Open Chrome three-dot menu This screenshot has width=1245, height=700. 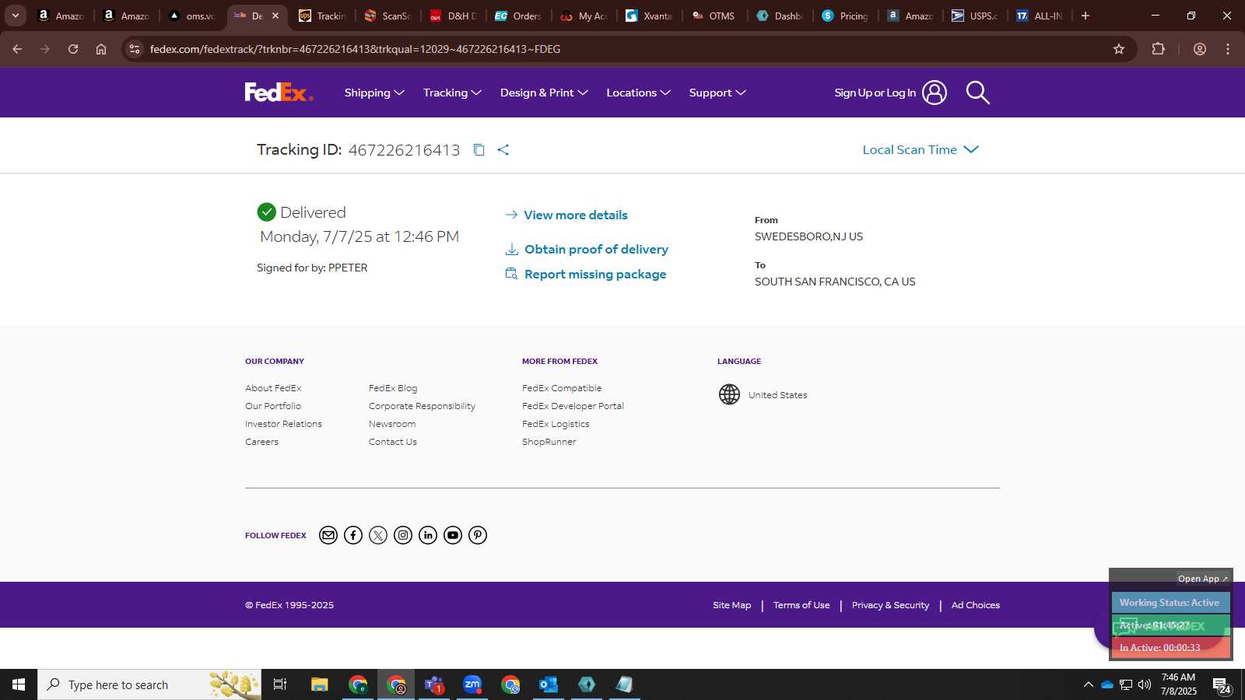(1228, 49)
